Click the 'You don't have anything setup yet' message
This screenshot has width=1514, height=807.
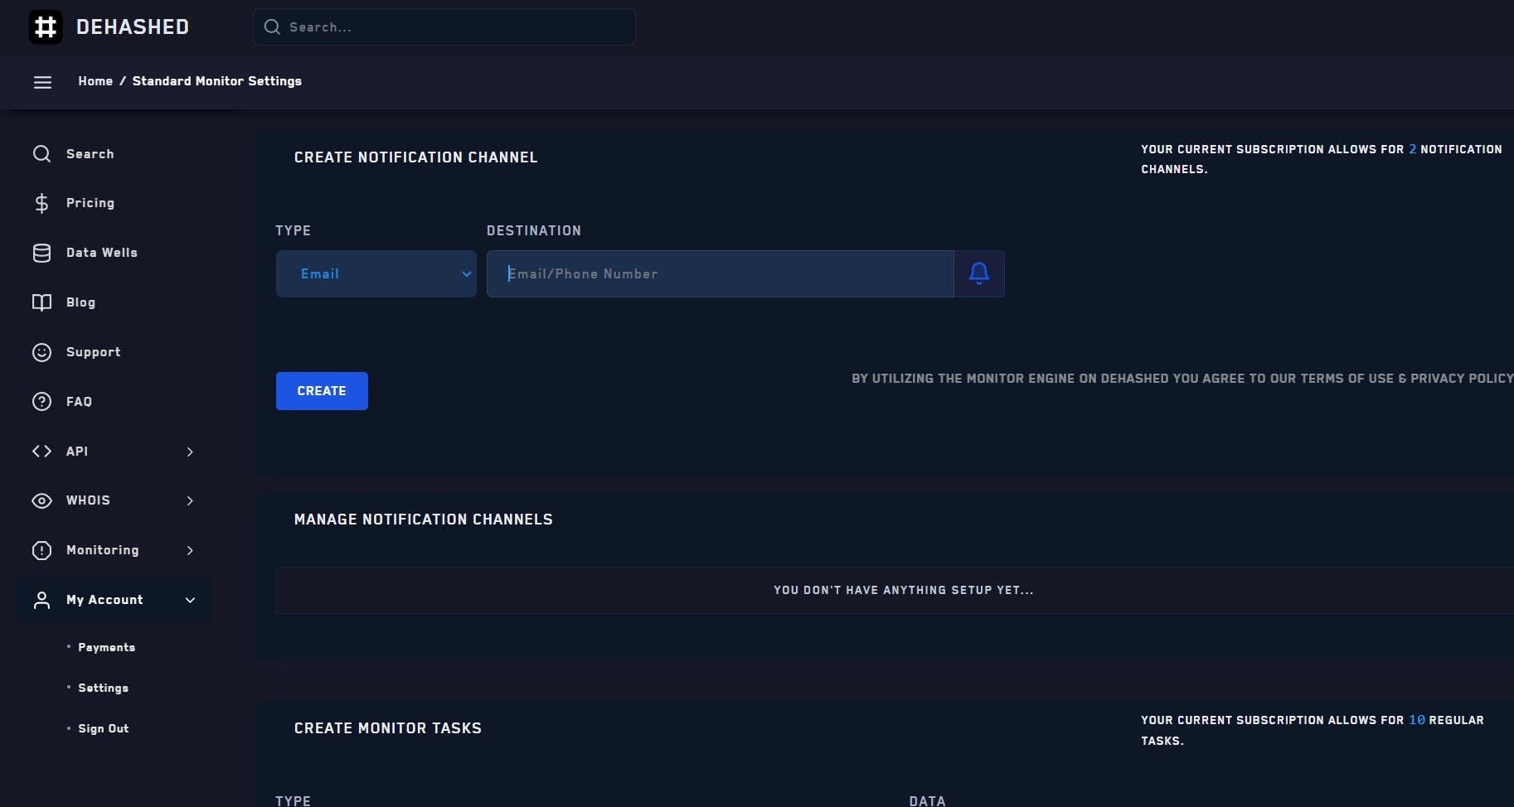coord(904,590)
